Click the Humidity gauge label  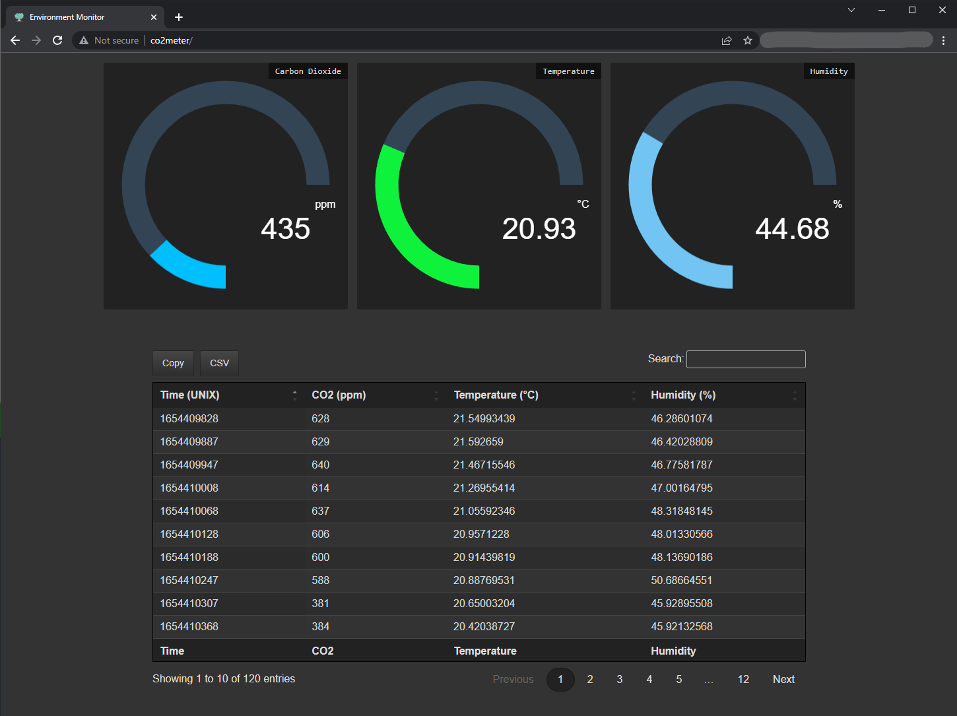829,71
